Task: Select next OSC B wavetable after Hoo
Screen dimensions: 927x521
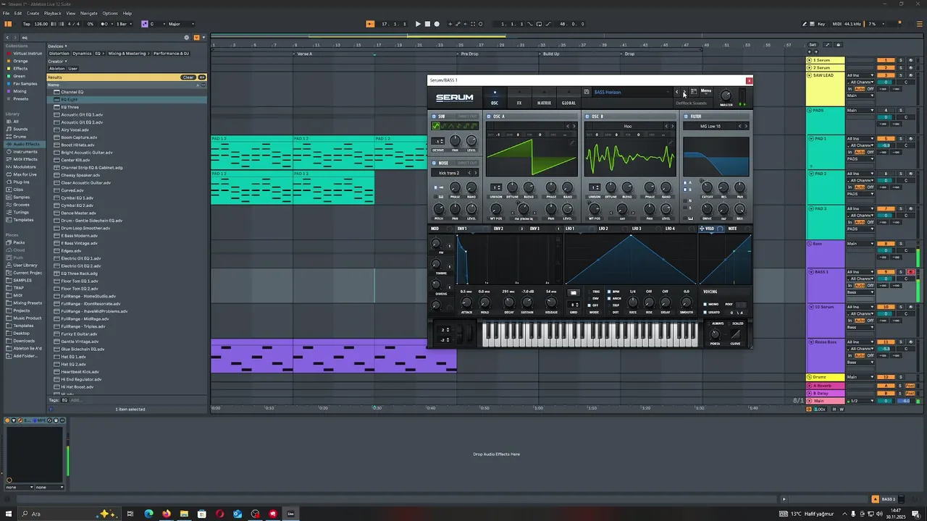Action: tap(673, 126)
